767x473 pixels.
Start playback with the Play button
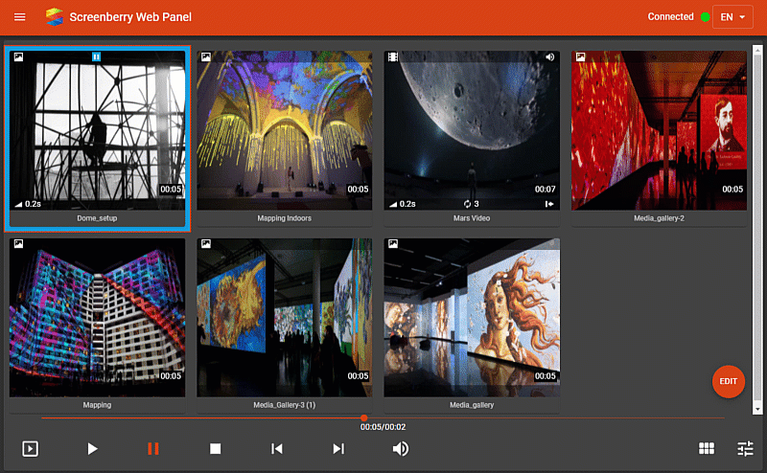pyautogui.click(x=92, y=448)
